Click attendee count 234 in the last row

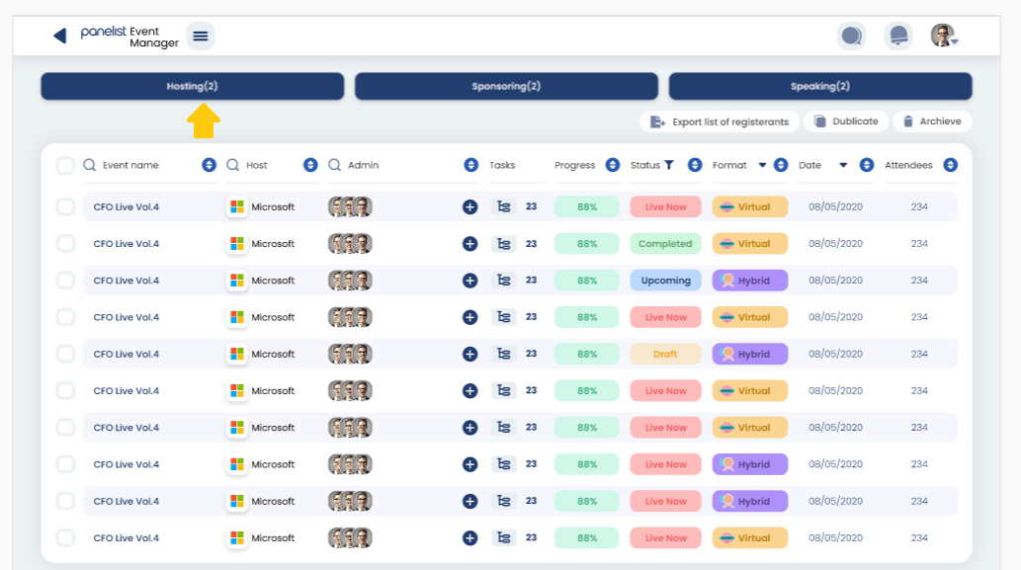(919, 538)
